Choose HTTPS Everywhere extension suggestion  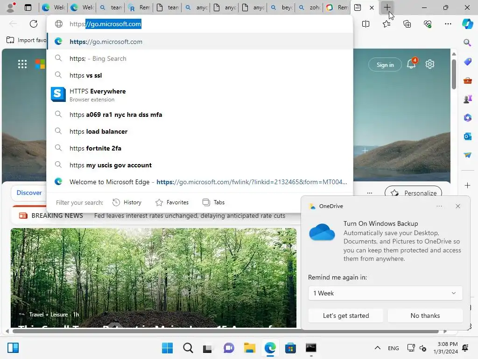200,94
